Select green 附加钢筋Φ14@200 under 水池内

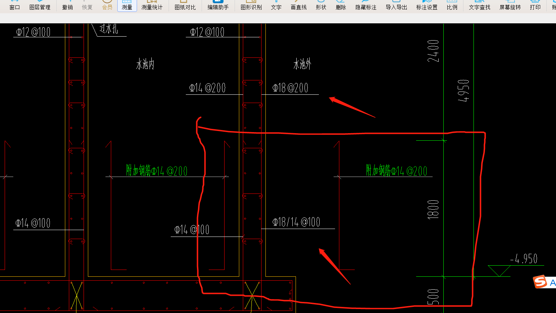click(x=157, y=170)
